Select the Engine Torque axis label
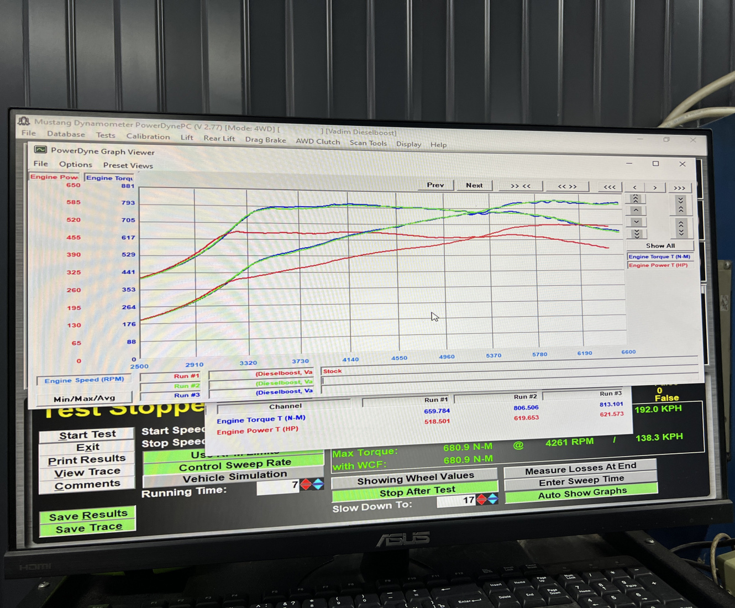 [109, 177]
